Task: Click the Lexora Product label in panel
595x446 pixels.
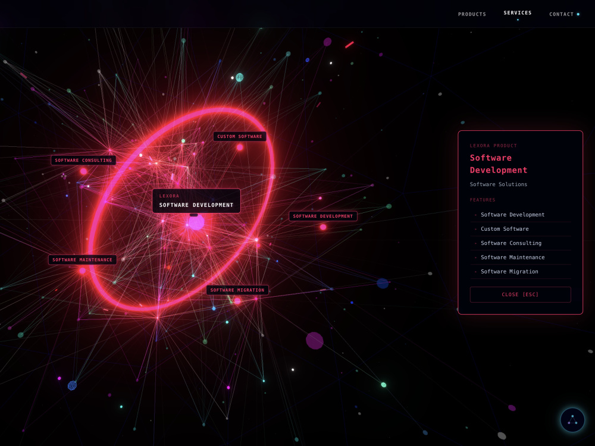Action: point(493,146)
